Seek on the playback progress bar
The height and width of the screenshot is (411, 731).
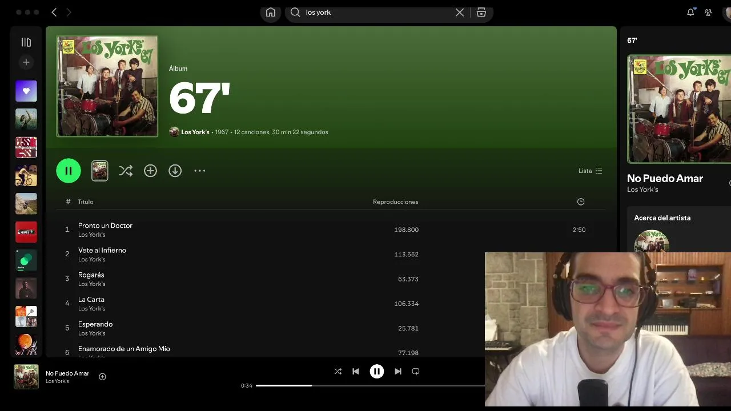click(x=370, y=385)
